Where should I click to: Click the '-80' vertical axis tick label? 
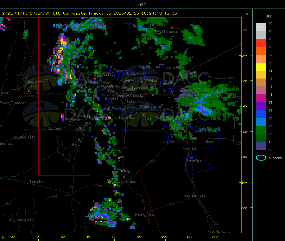click(245, 30)
